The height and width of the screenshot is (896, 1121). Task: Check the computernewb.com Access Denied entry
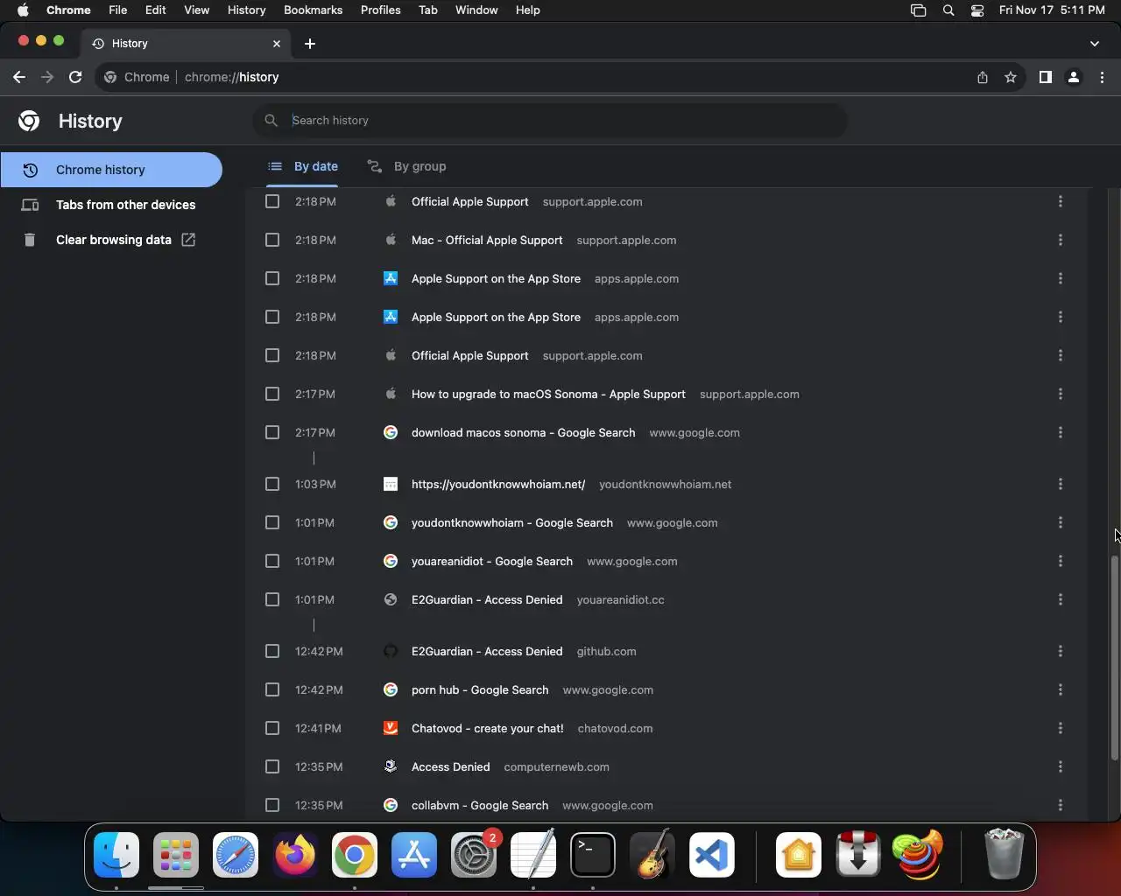[272, 766]
